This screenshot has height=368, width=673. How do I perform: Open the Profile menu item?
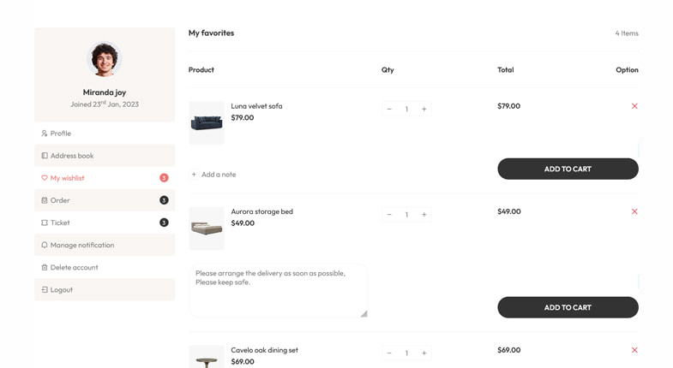click(60, 134)
